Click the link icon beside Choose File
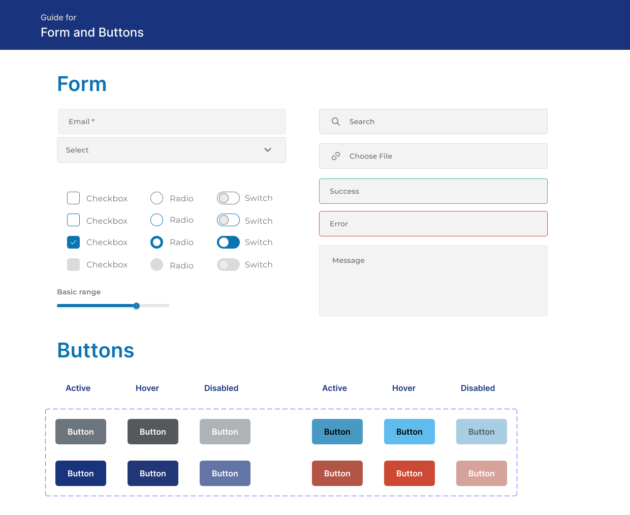Screen dimensions: 630x515 pyautogui.click(x=335, y=156)
